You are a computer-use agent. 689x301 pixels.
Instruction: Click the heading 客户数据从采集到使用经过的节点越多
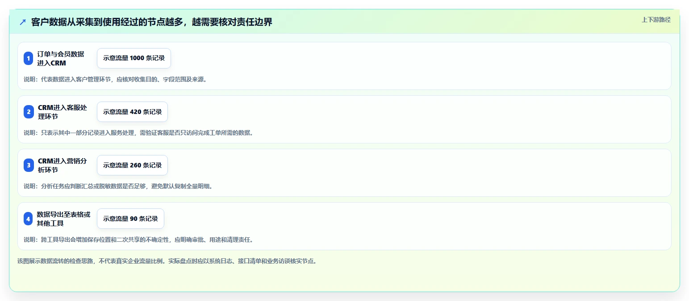tap(152, 22)
